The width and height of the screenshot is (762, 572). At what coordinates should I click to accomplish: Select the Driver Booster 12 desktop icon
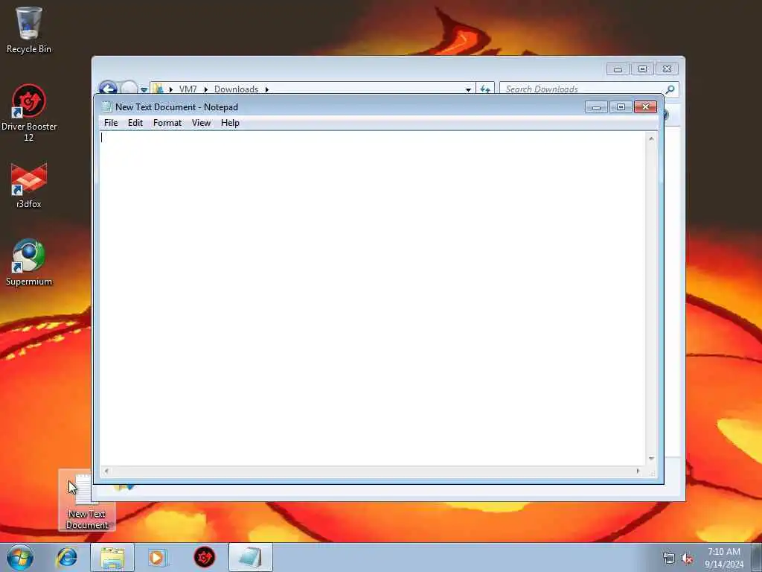point(29,113)
